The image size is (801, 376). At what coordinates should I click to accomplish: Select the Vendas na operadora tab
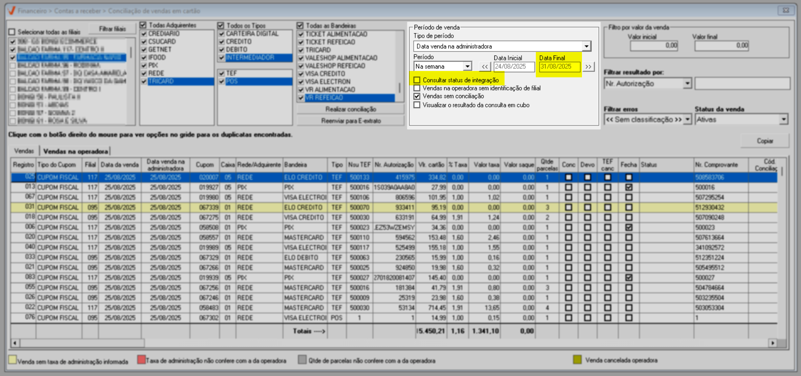pyautogui.click(x=75, y=151)
